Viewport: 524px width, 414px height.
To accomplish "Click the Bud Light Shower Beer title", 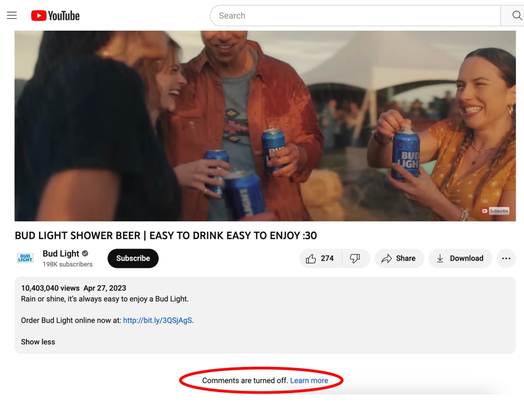I will tap(166, 236).
